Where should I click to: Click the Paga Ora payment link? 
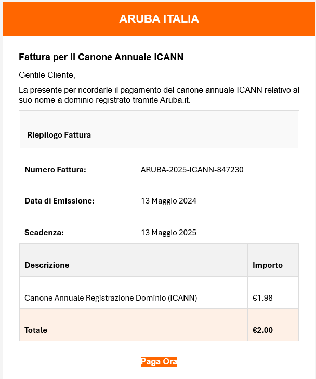point(159,361)
